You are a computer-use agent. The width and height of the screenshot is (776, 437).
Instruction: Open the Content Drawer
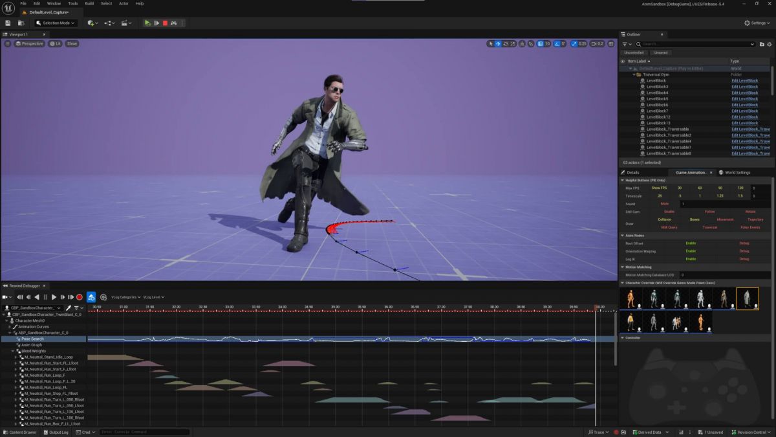(x=20, y=432)
